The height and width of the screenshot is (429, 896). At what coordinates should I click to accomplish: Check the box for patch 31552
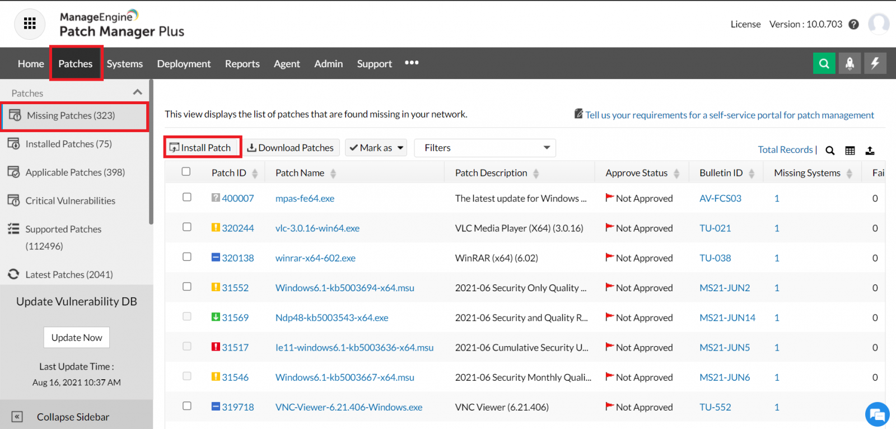pyautogui.click(x=187, y=286)
